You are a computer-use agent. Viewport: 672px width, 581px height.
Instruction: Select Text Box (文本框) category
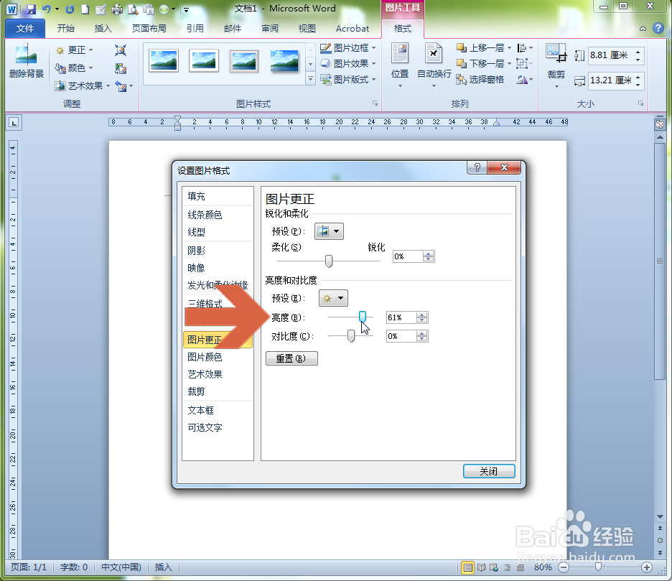[200, 410]
